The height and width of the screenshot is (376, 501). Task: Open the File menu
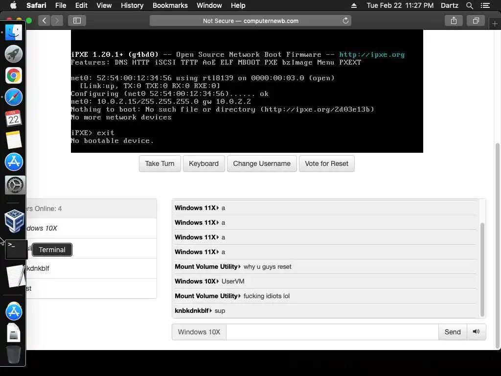click(61, 5)
